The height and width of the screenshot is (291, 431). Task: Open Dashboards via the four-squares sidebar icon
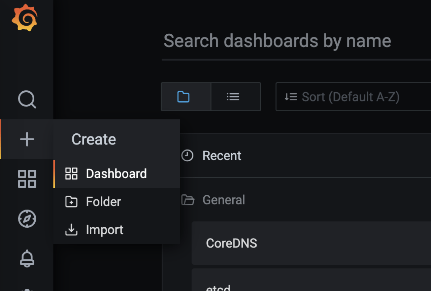[x=27, y=179]
